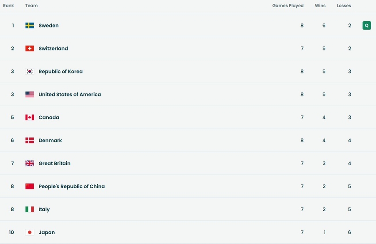Open People's Republic of China team
Screen dimensions: 376x244
pyautogui.click(x=72, y=187)
